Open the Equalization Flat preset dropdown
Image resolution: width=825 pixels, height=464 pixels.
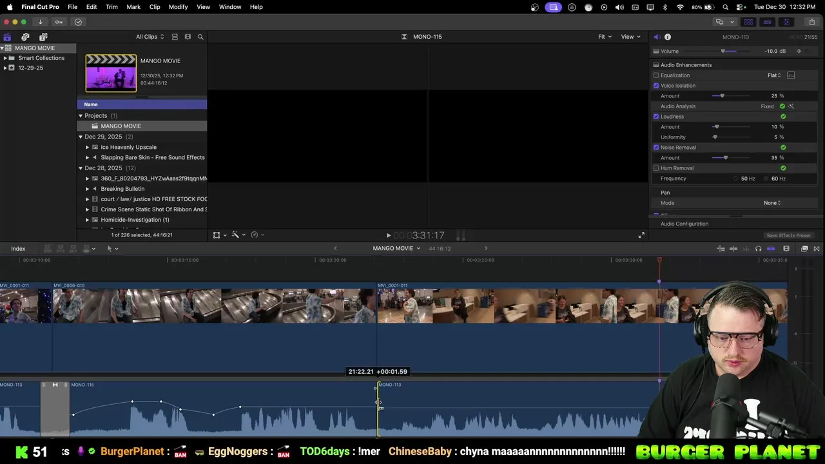774,75
